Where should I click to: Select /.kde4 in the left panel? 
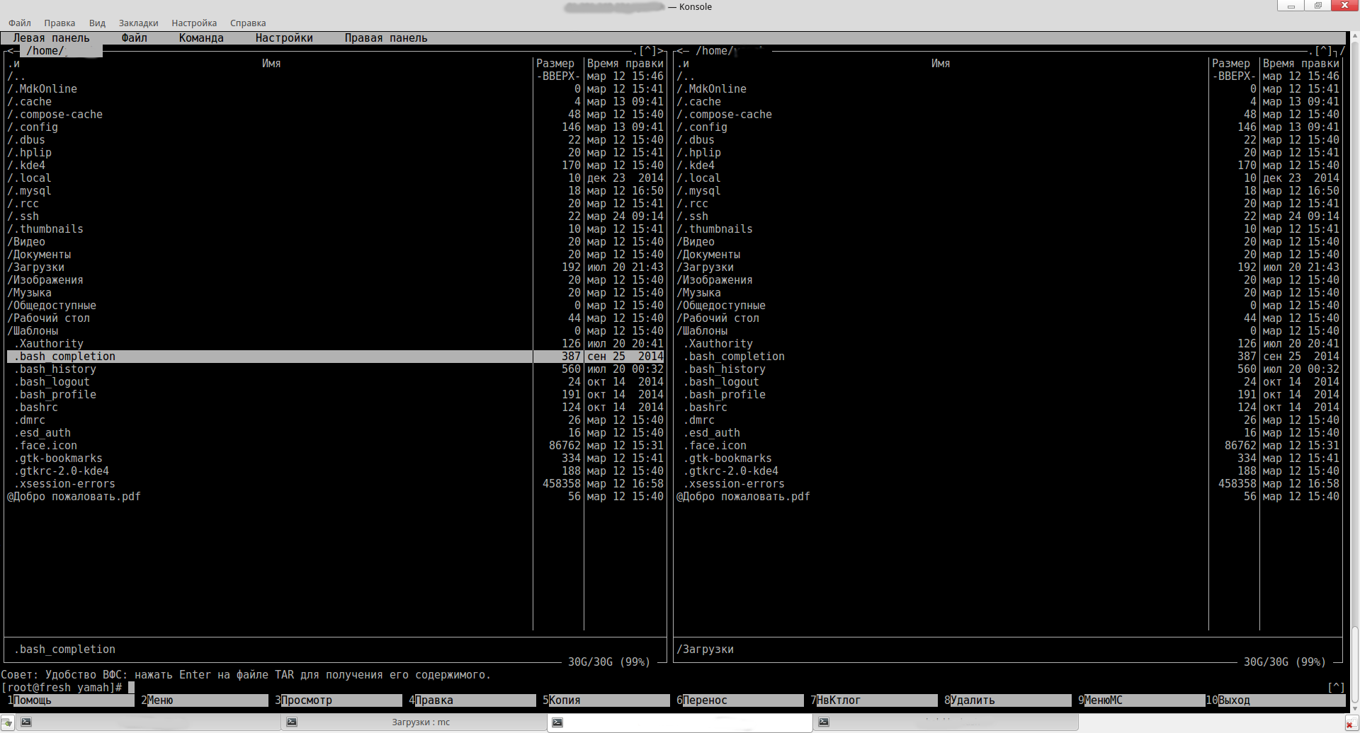(335, 166)
